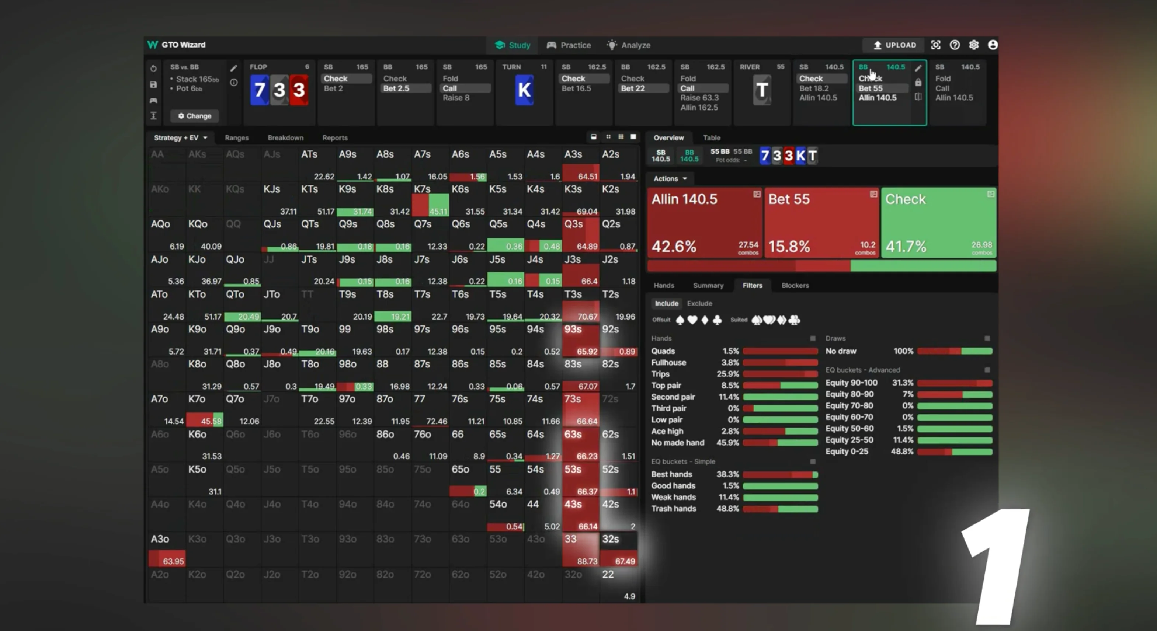
Task: Click the screenshot capture icon next to Upload
Action: click(935, 45)
